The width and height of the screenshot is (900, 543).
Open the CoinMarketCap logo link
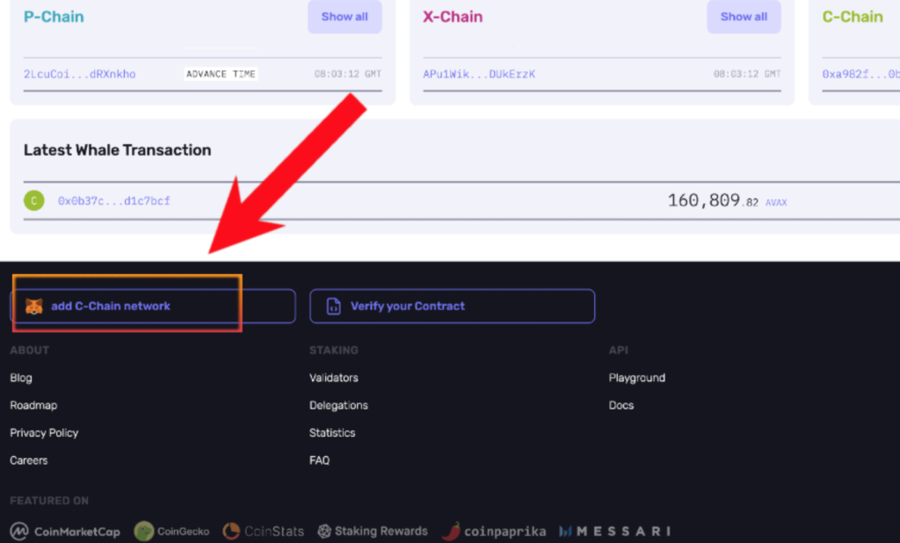click(x=65, y=532)
